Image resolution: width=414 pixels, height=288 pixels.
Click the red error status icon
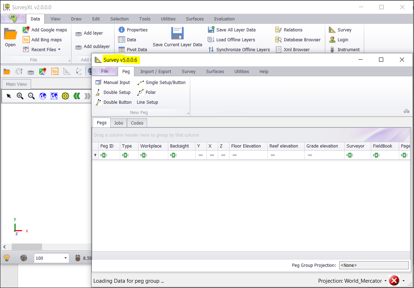[394, 281]
